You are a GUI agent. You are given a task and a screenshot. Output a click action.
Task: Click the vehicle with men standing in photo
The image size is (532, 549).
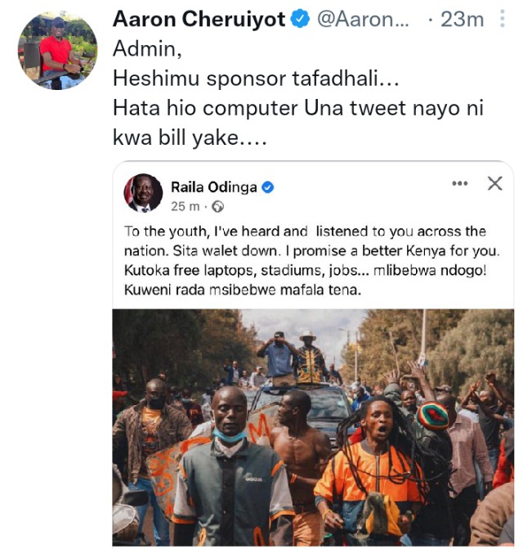pos(308,403)
